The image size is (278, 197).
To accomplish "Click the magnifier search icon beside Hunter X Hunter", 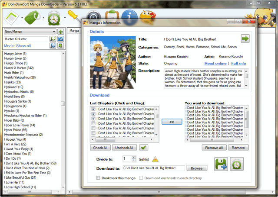I will (53, 39).
